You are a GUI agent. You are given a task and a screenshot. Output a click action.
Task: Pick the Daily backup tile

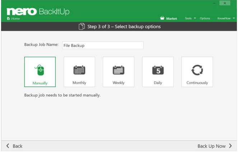[x=158, y=72]
